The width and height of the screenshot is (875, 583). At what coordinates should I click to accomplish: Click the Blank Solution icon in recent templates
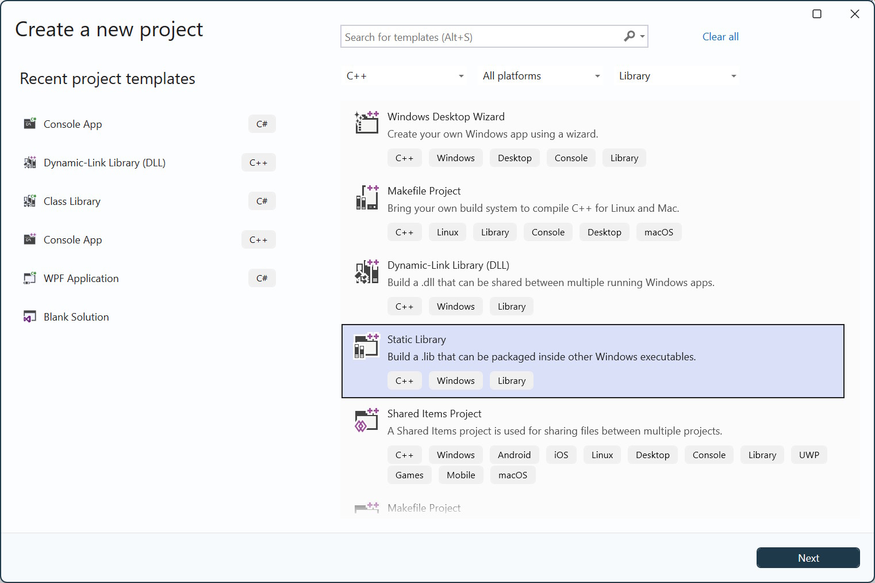(x=30, y=317)
